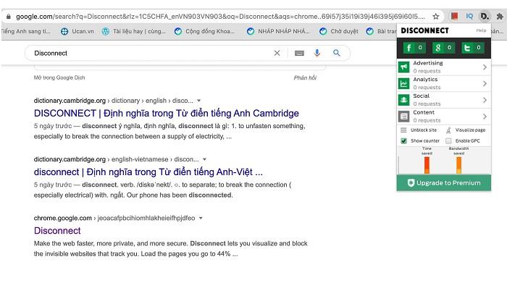Click the Visualize page label

click(x=471, y=130)
